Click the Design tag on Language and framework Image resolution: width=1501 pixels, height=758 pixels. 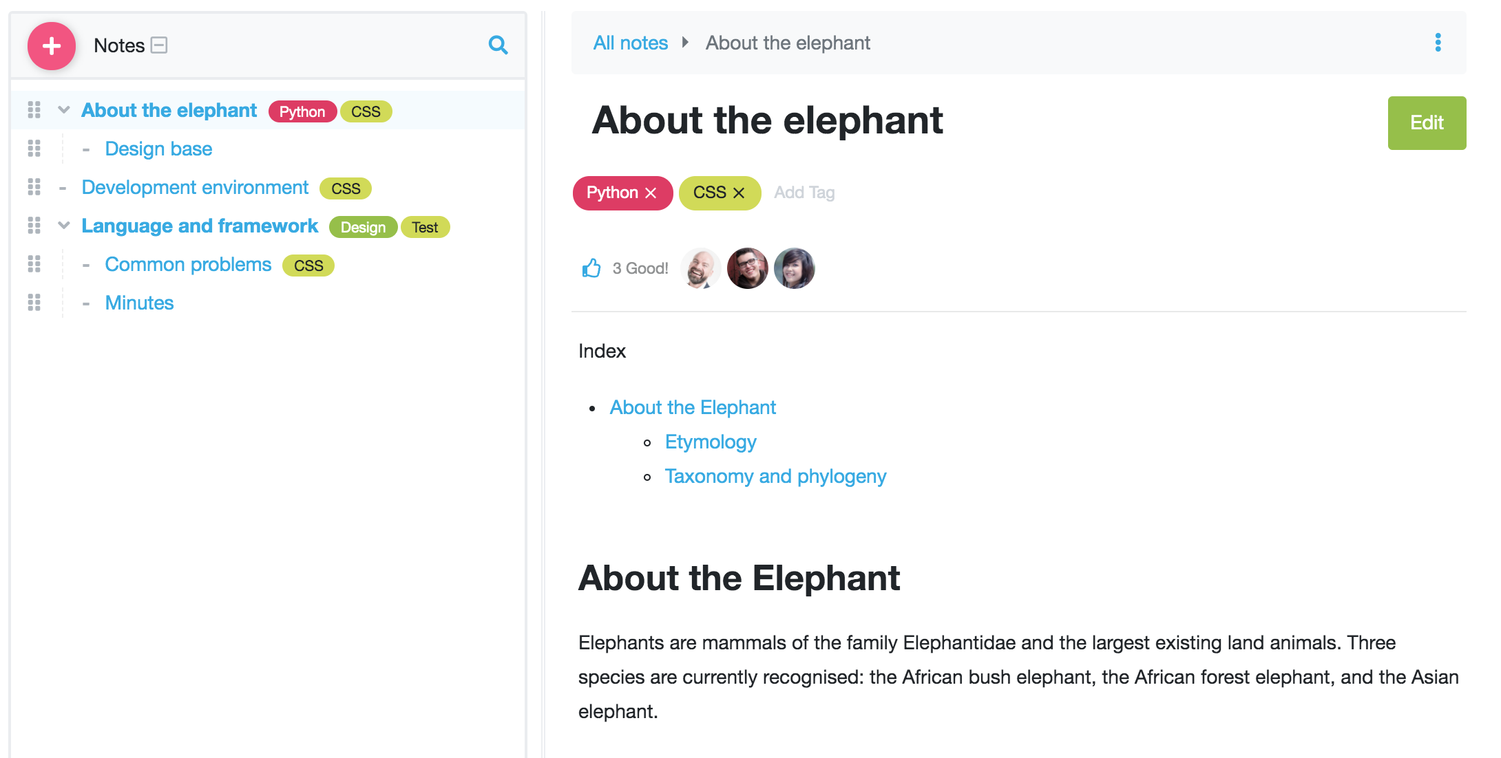[x=363, y=227]
